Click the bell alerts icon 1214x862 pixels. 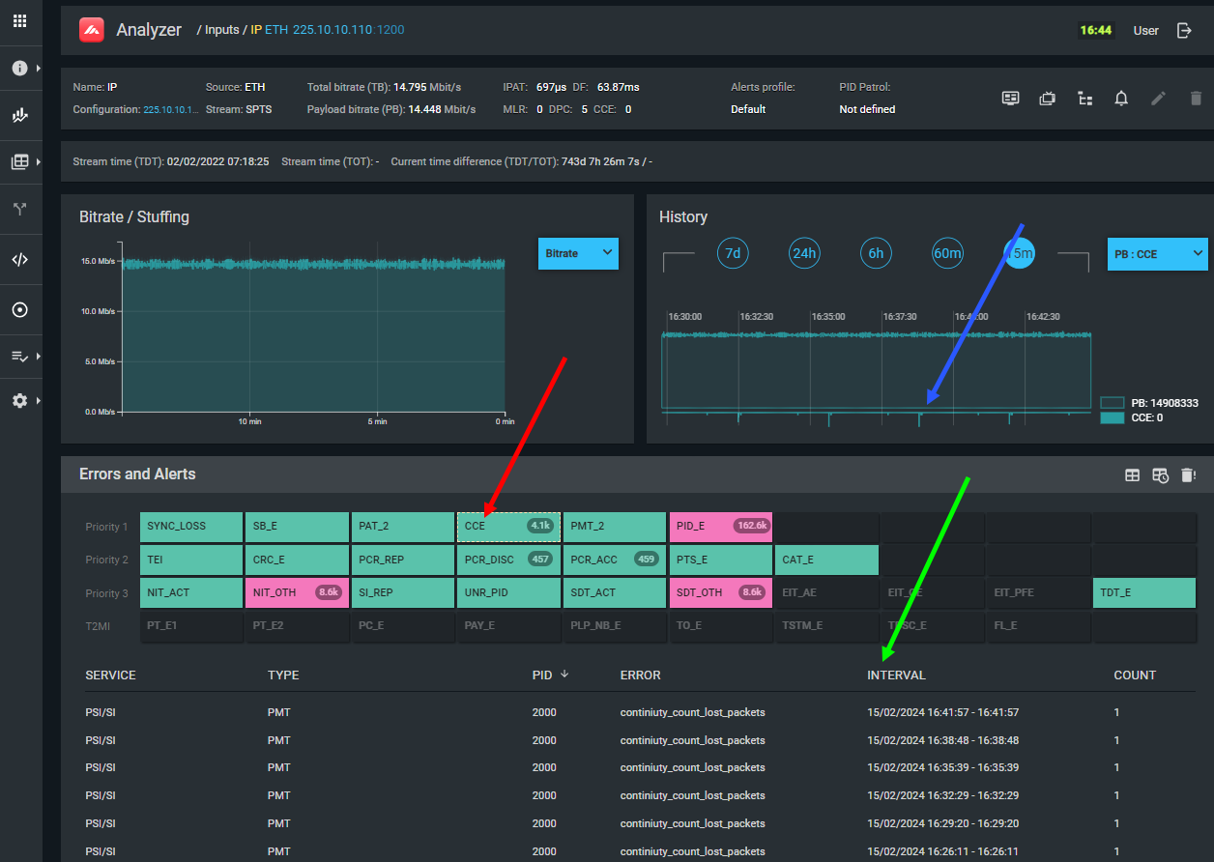click(x=1121, y=99)
